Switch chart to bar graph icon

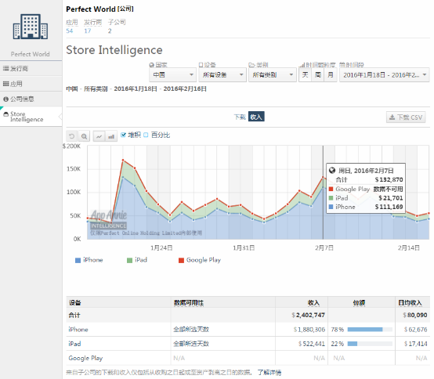point(111,136)
